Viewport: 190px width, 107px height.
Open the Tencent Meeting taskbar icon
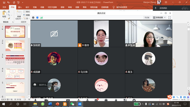point(80,104)
